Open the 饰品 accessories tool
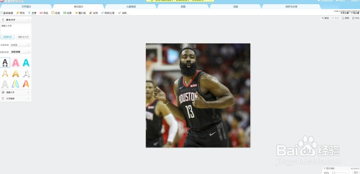The height and width of the screenshot is (174, 360). (x=44, y=13)
